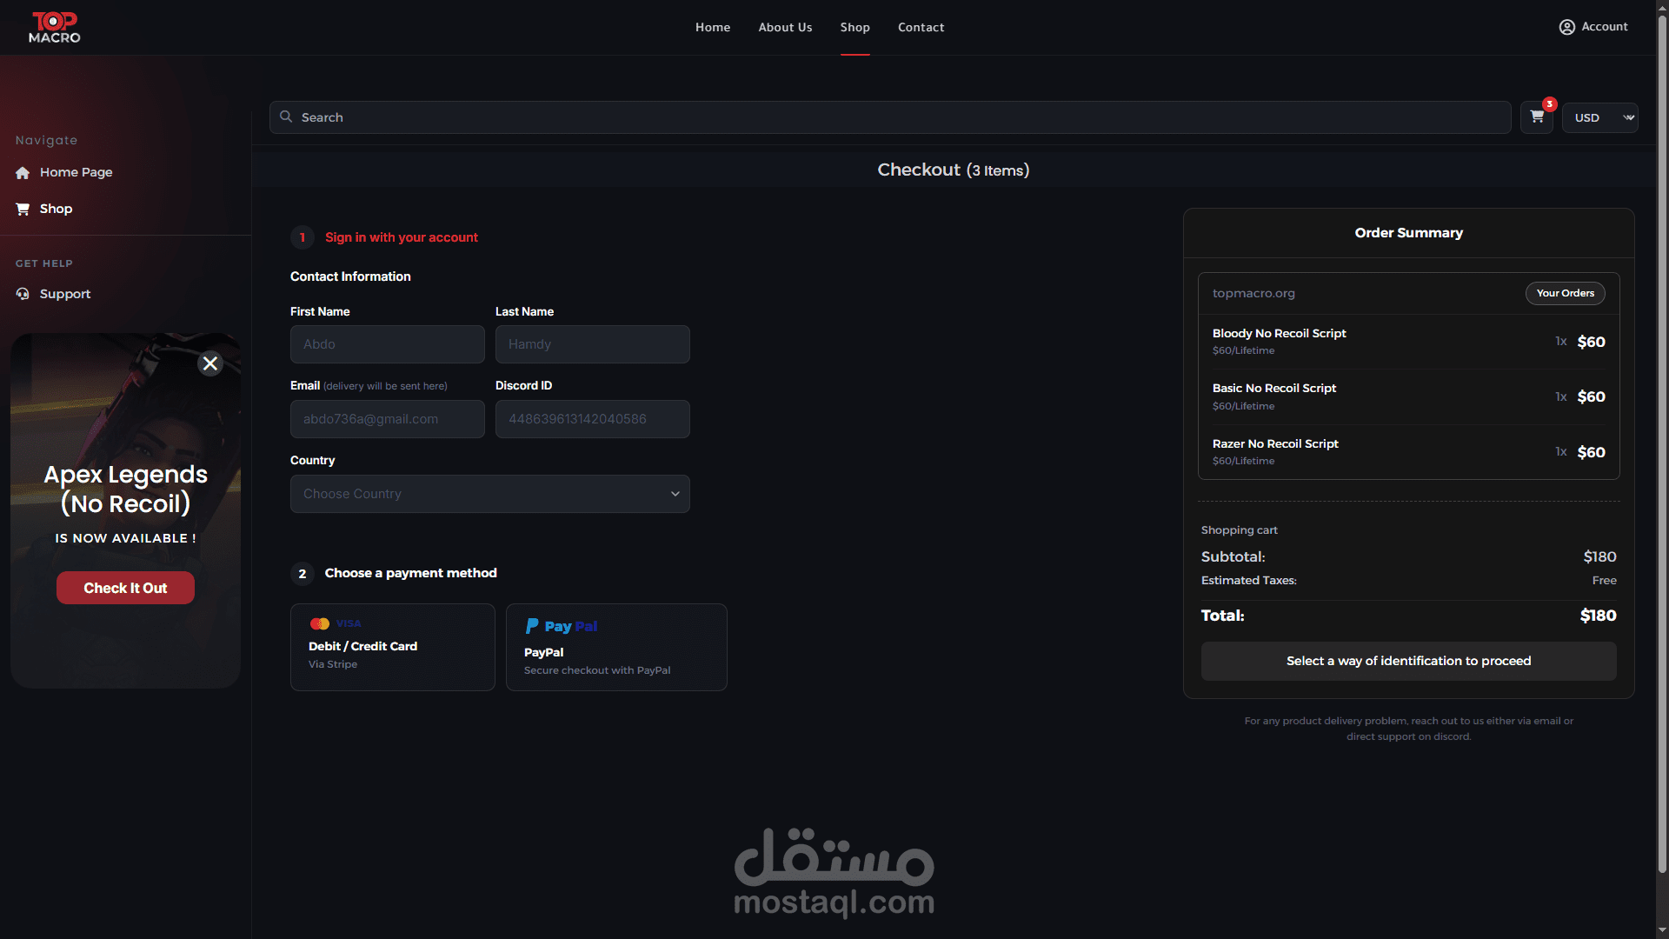The image size is (1669, 939).
Task: Open Home Page in the sidebar
Action: pos(76,172)
